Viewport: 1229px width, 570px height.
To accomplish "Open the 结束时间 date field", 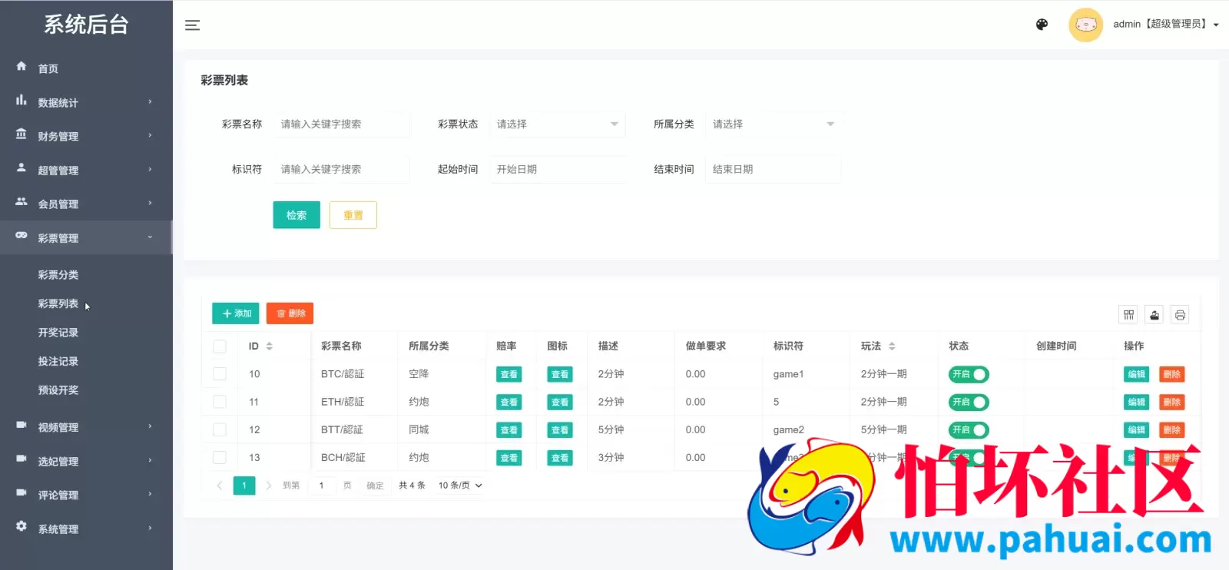I will click(x=773, y=170).
